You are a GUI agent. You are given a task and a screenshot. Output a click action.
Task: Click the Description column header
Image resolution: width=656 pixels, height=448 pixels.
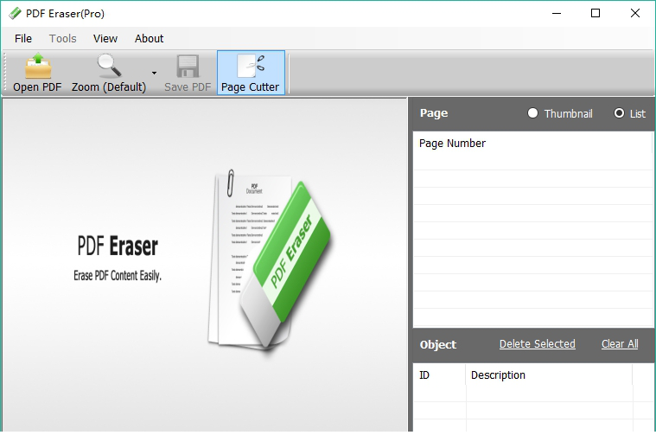click(549, 375)
